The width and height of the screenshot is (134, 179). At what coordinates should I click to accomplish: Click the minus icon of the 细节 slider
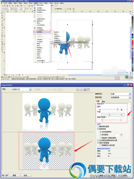(x=100, y=110)
